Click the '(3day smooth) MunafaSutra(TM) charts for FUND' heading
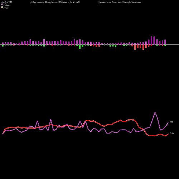The width and height of the screenshot is (179, 179). 55,2
